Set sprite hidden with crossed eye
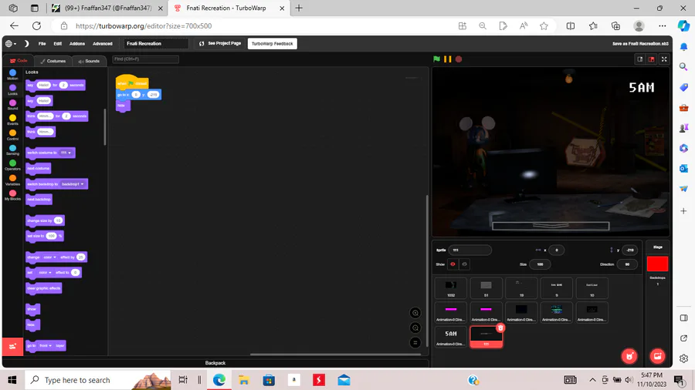695x390 pixels. (464, 264)
